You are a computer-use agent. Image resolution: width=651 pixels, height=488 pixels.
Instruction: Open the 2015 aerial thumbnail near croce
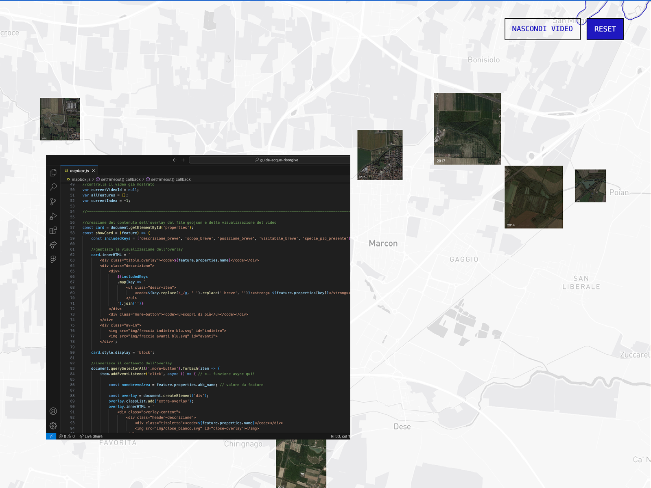coord(60,119)
